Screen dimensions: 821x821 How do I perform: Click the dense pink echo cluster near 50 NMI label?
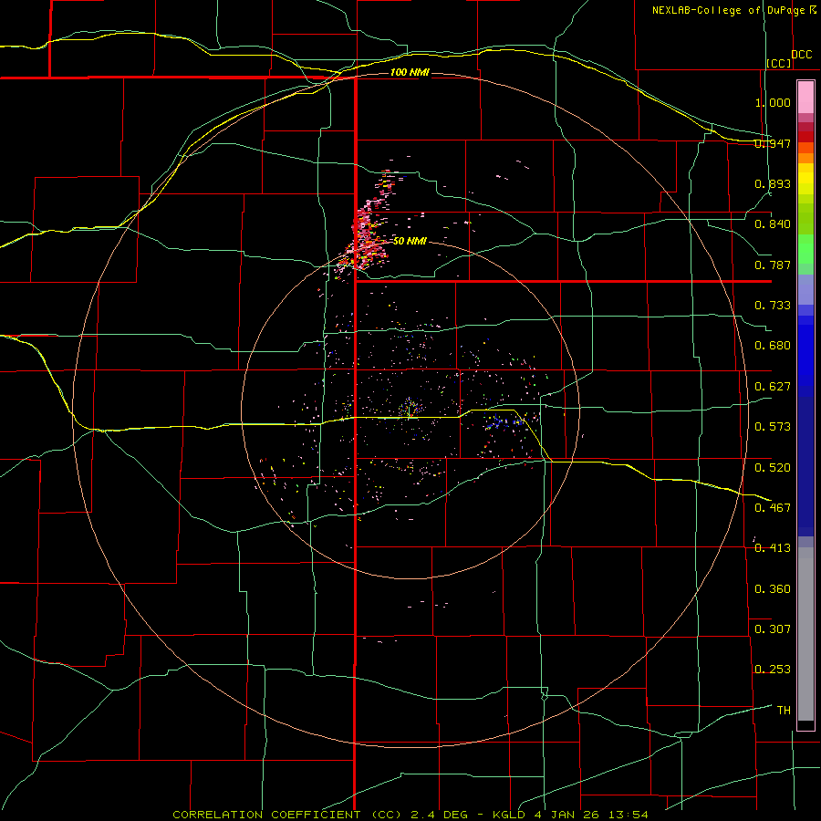click(x=370, y=235)
